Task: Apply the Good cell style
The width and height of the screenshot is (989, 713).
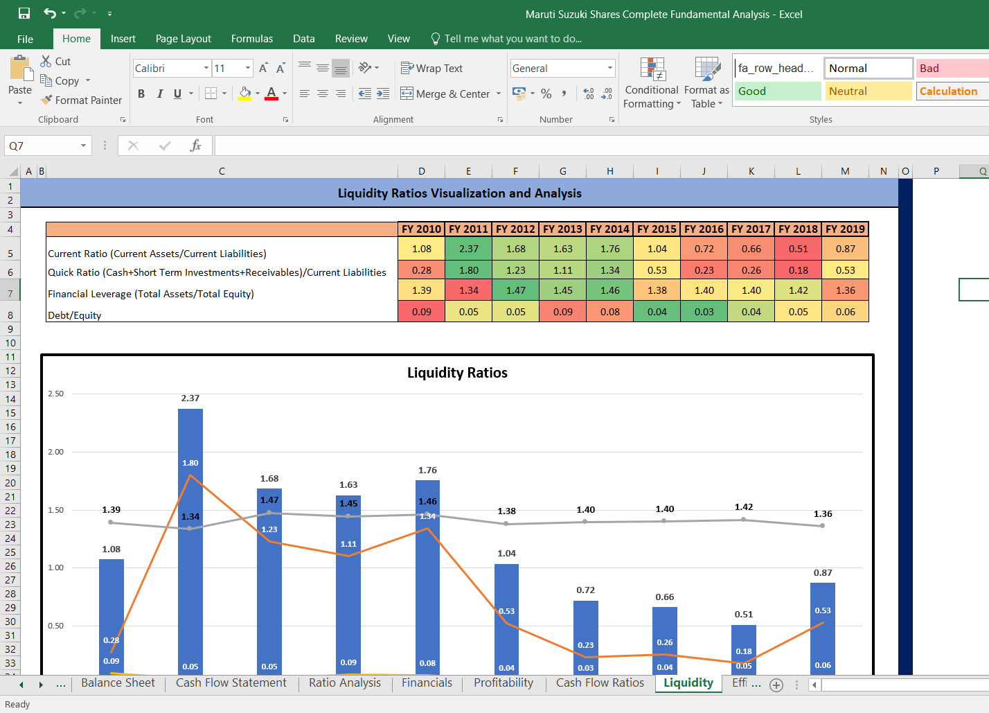Action: [x=778, y=91]
